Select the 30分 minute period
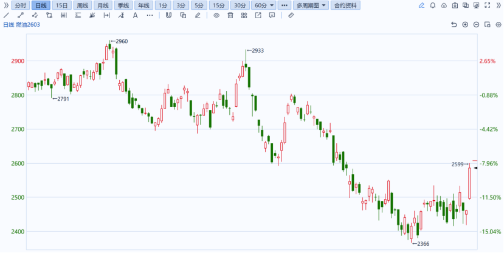The height and width of the screenshot is (253, 504). click(x=240, y=5)
